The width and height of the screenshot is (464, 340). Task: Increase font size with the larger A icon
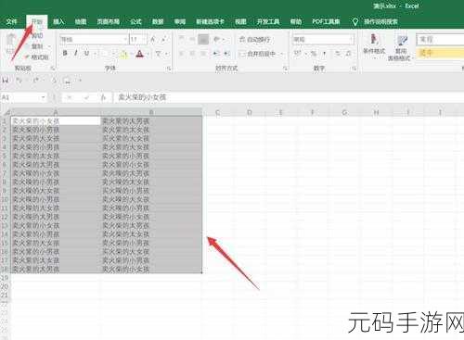coord(153,39)
